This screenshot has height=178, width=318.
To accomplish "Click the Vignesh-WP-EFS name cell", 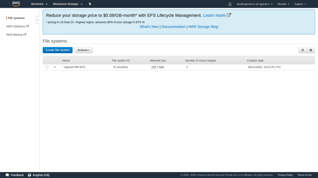I will 75,67.
